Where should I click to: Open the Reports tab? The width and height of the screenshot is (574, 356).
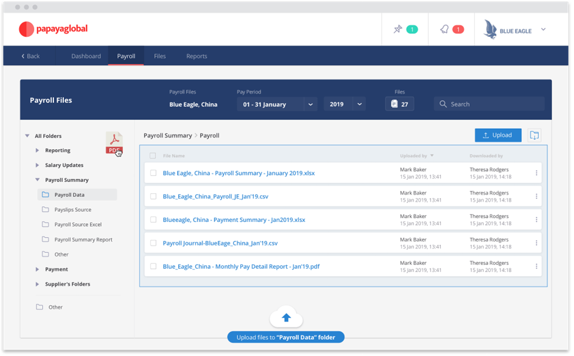point(196,56)
